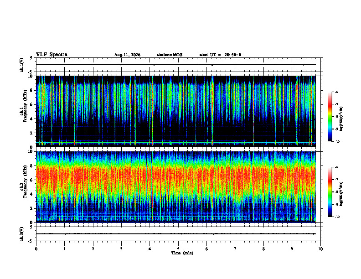The width and height of the screenshot is (361, 279).
Task: Click the "4" kHz tick on ch.2 axis
Action: tap(31, 194)
